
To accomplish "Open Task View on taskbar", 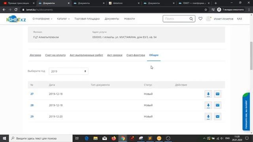I will click(77, 138).
